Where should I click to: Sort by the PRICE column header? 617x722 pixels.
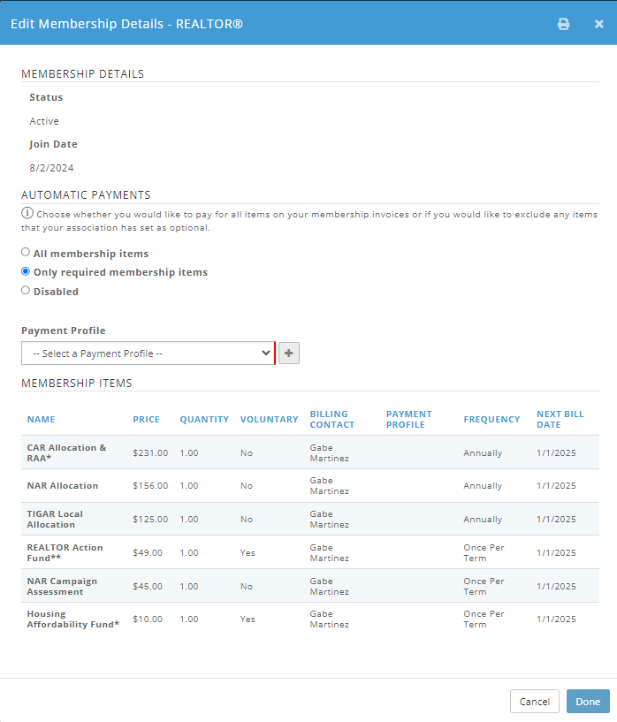pos(147,420)
